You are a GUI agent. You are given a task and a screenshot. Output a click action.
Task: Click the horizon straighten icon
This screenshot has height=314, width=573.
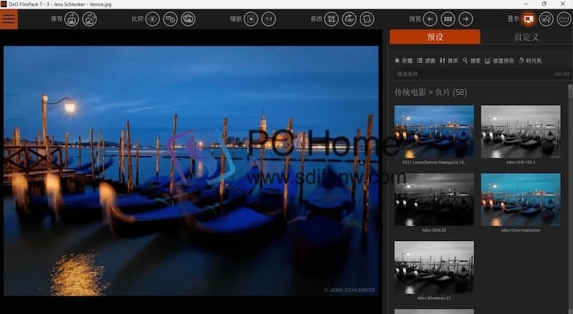point(367,19)
